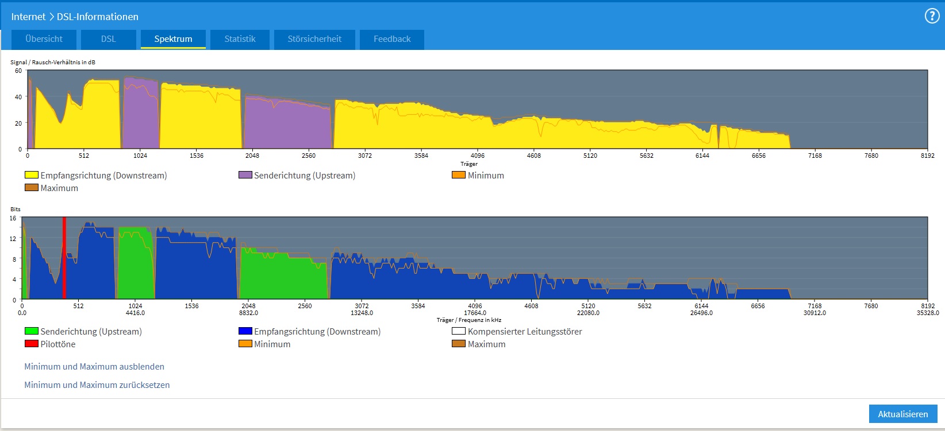The width and height of the screenshot is (945, 431).
Task: Click the yellow Empfangsrichtung (Downstream) swatch
Action: pyautogui.click(x=32, y=175)
